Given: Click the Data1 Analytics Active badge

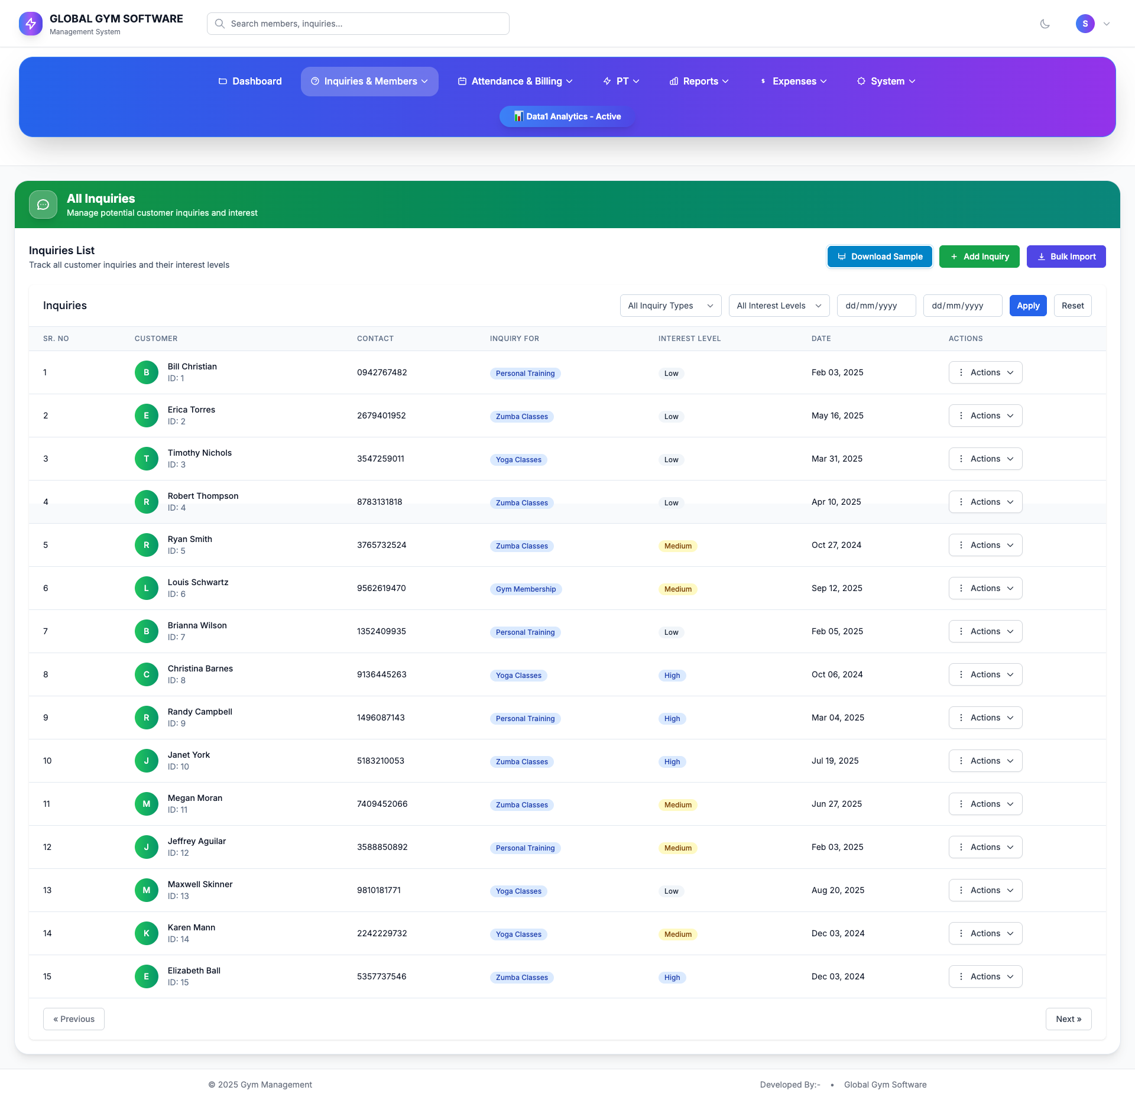Looking at the screenshot, I should [567, 116].
